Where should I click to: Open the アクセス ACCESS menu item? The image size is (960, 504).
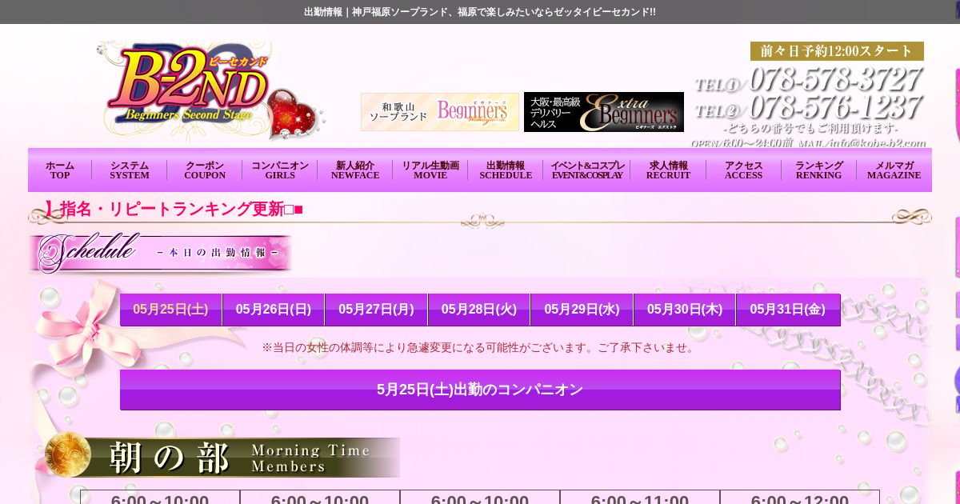(744, 170)
